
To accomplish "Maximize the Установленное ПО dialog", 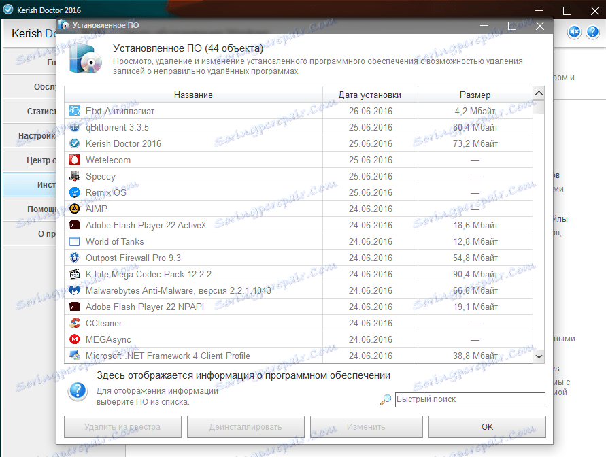I will click(x=511, y=25).
